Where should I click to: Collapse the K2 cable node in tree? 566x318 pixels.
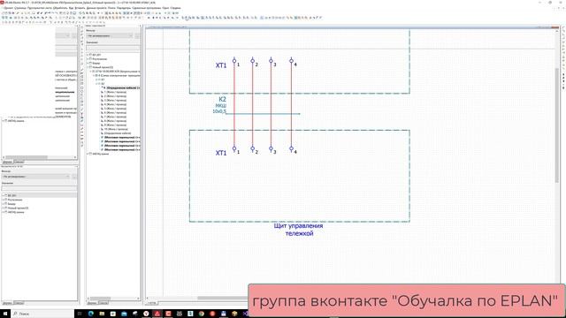(96, 84)
